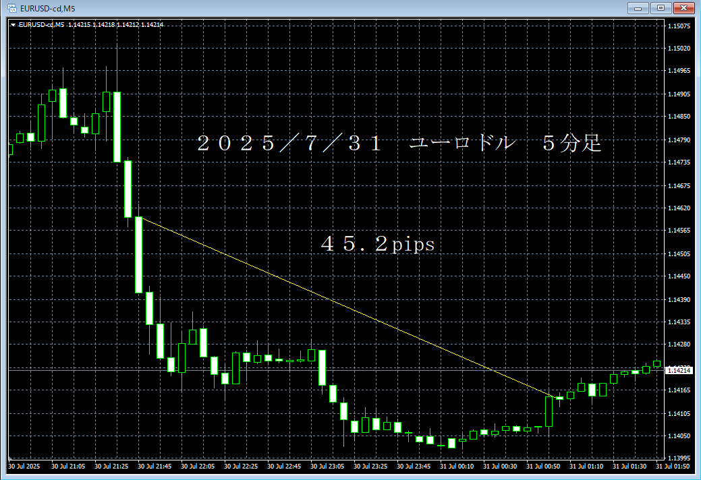The height and width of the screenshot is (480, 701).
Task: Click the 1.14335 price scale value
Action: [x=679, y=322]
